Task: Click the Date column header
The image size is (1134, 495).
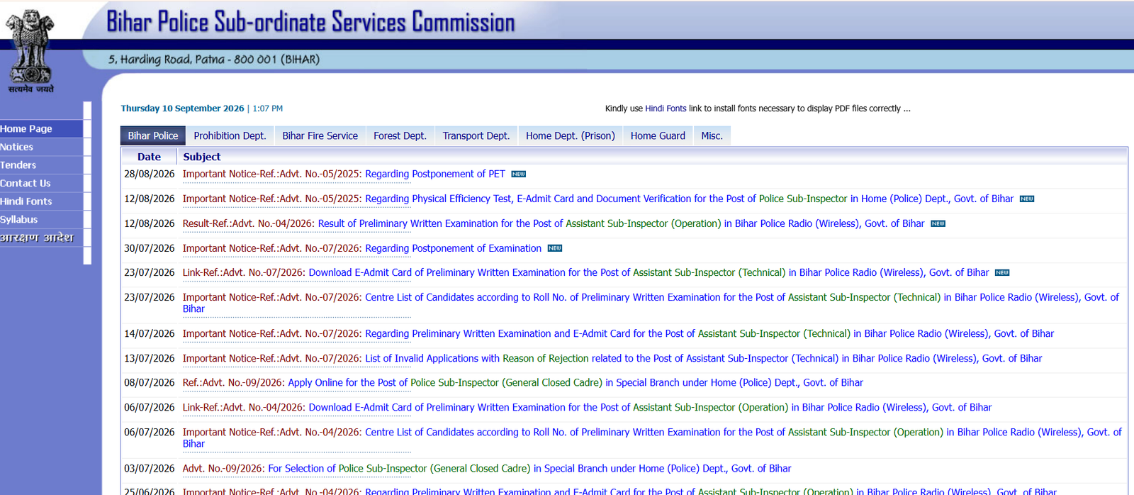Action: [149, 157]
